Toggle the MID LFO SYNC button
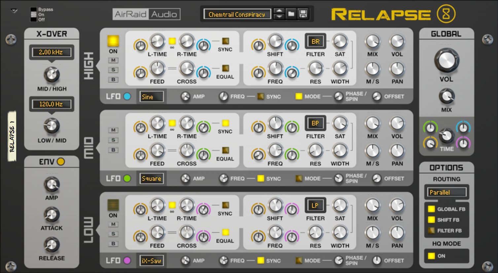The image size is (498, 273). point(261,178)
